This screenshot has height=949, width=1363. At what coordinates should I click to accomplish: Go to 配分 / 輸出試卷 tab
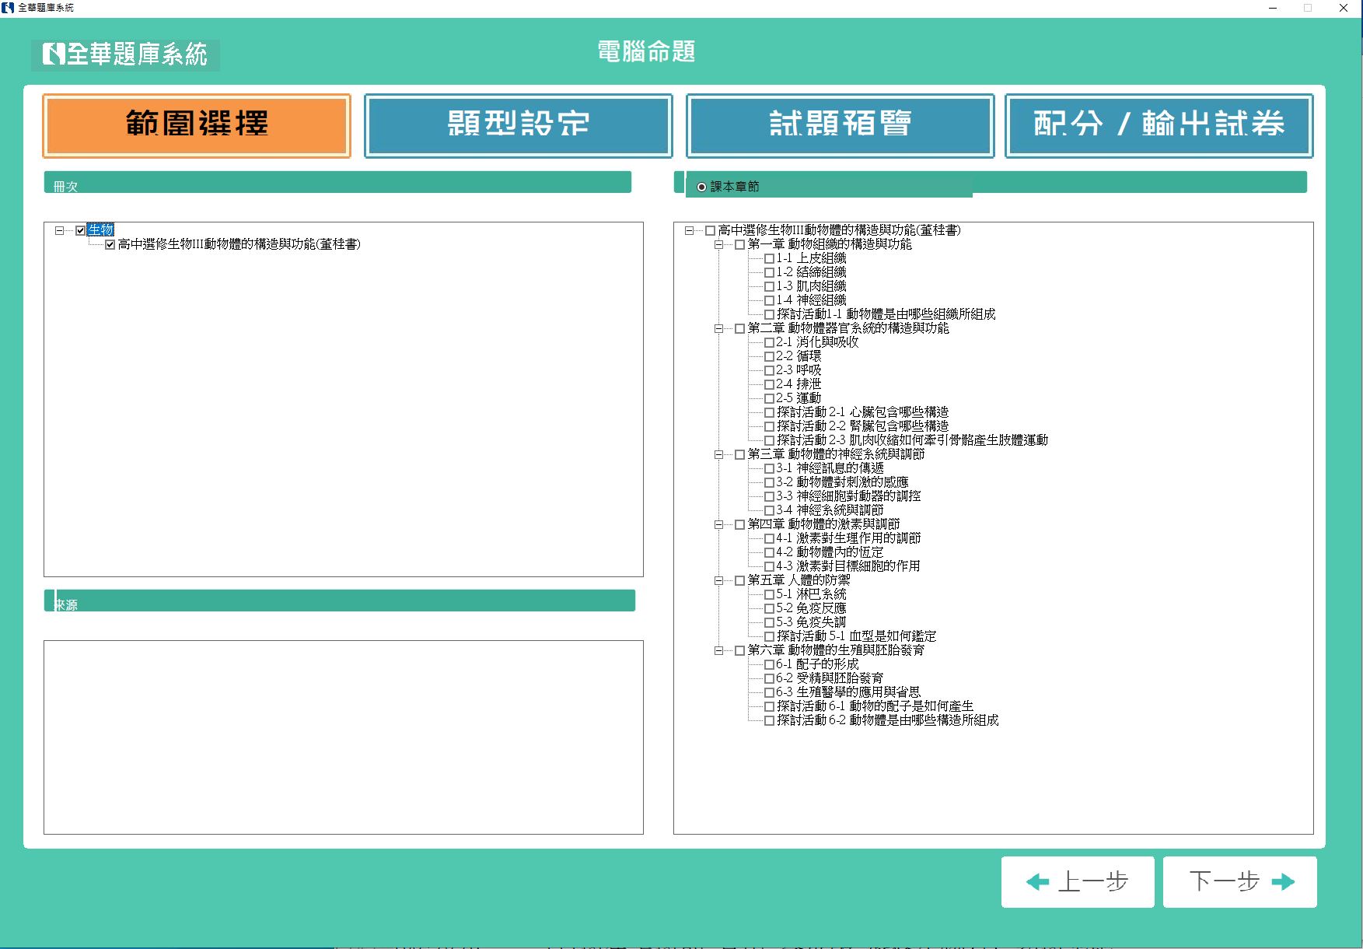1159,126
